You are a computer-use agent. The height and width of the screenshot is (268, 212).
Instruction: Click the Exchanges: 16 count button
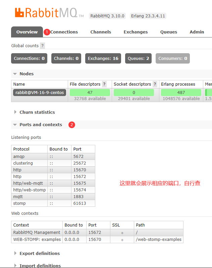tap(103, 59)
